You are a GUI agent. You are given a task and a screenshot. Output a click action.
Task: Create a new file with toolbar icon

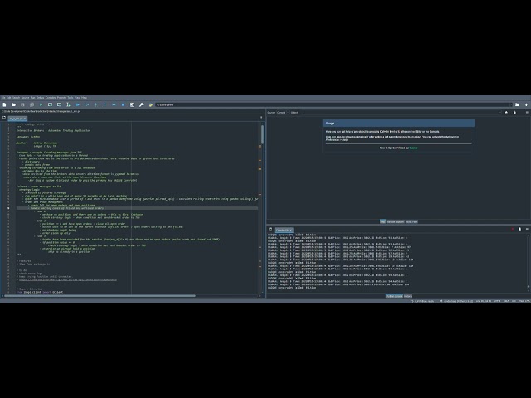point(4,105)
